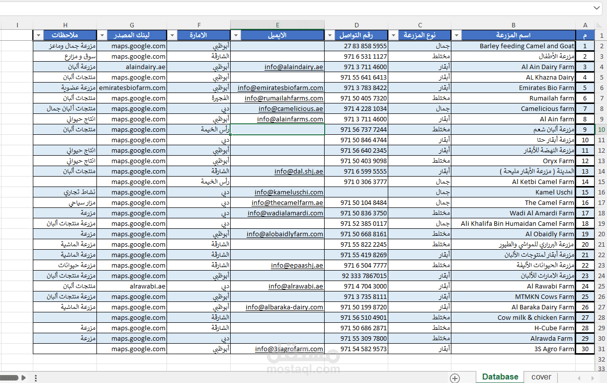Open the info@thecamelfarm.ae email link
The width and height of the screenshot is (607, 383).
tap(287, 202)
